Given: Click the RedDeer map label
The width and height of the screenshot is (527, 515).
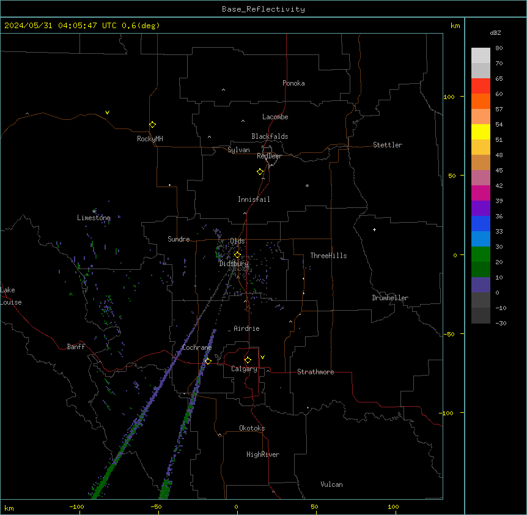Looking at the screenshot, I should (x=269, y=156).
